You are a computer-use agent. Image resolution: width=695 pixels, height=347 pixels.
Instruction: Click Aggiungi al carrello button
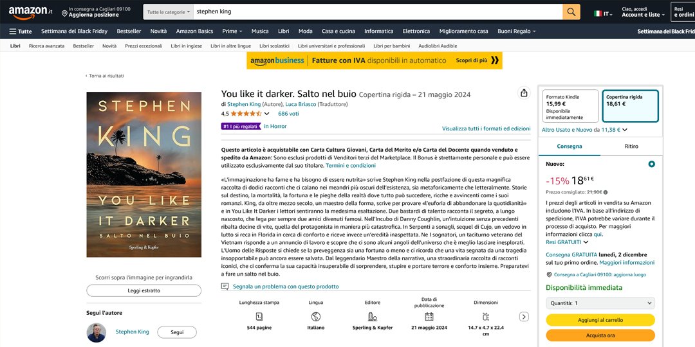[x=600, y=320]
